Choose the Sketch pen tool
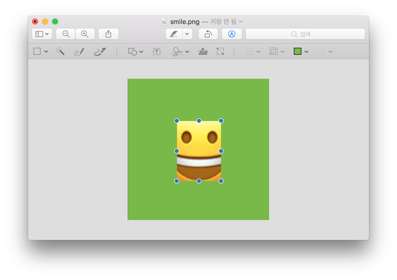Image resolution: width=397 pixels, height=280 pixels. 79,52
